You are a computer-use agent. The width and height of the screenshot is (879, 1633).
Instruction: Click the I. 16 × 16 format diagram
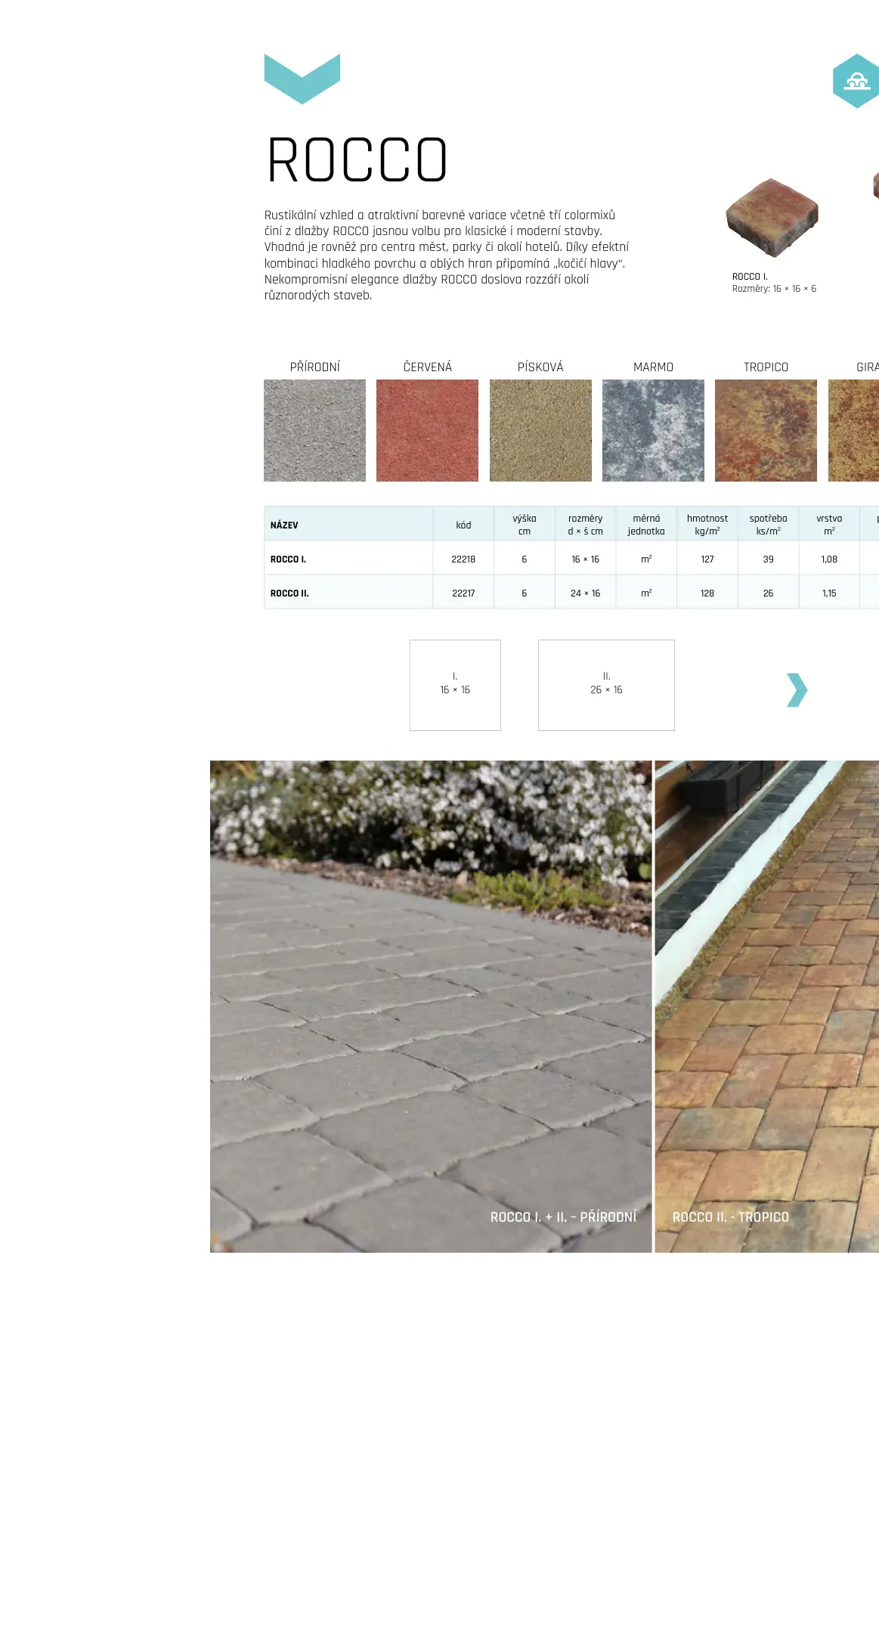tap(455, 685)
